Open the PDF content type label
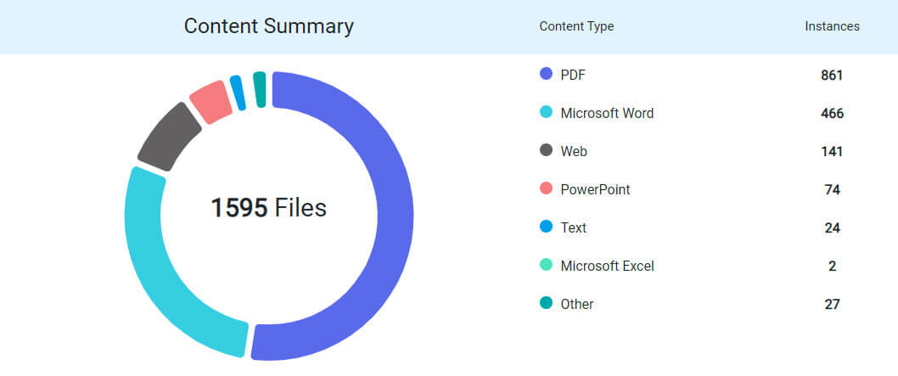 point(573,75)
